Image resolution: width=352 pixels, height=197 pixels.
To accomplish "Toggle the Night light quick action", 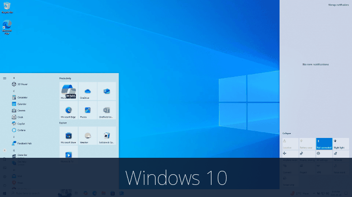I will point(341,144).
